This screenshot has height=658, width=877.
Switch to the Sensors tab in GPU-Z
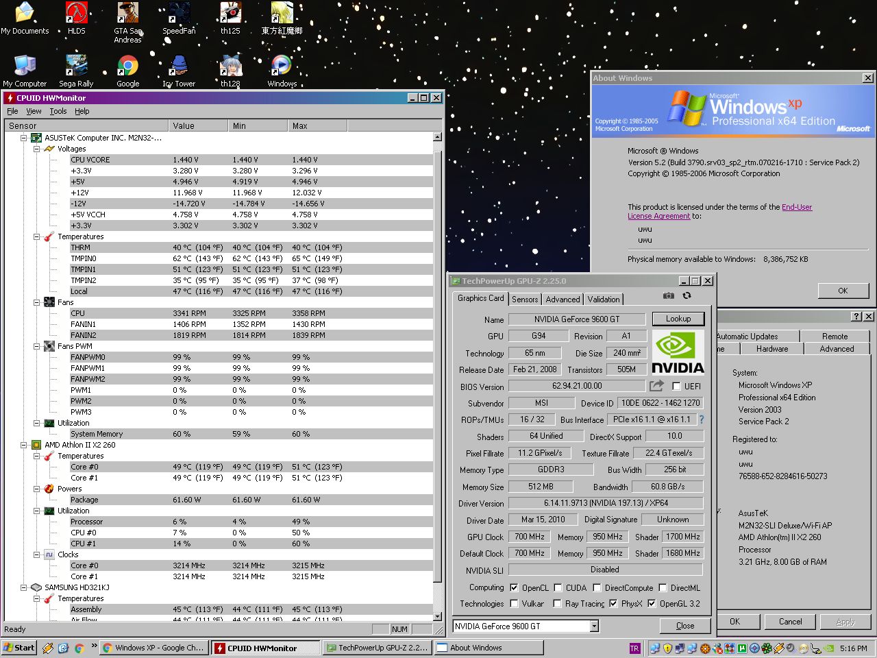[x=525, y=299]
